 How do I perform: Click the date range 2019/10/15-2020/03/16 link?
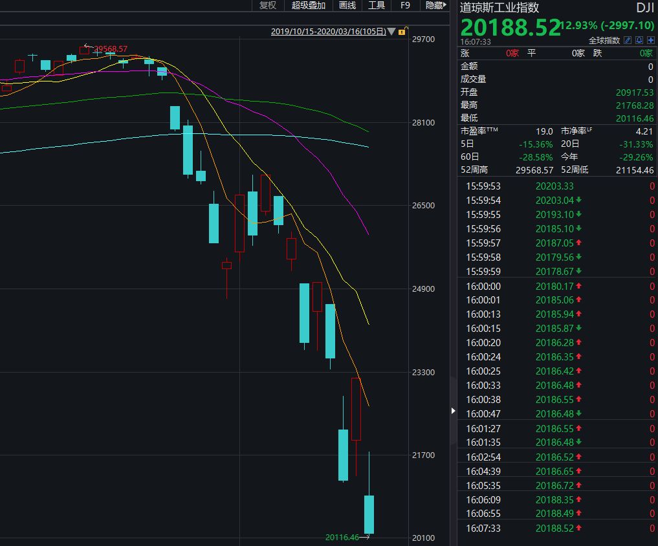(x=329, y=32)
